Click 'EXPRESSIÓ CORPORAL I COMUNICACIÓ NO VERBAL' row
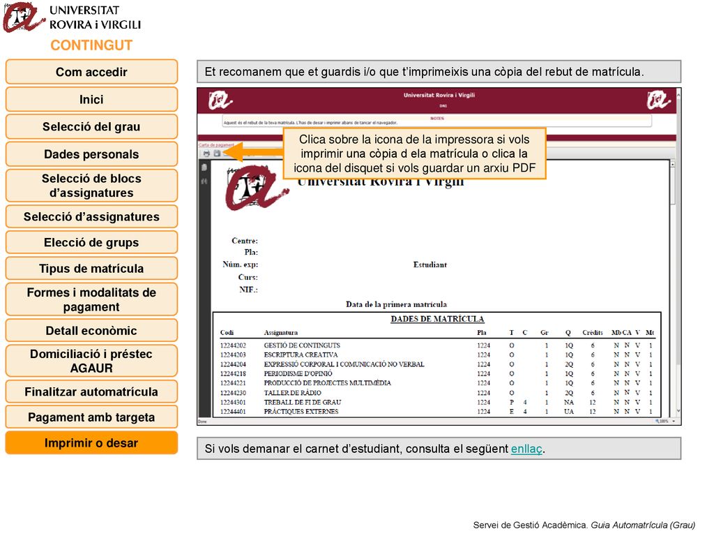714x536 pixels. [344, 364]
